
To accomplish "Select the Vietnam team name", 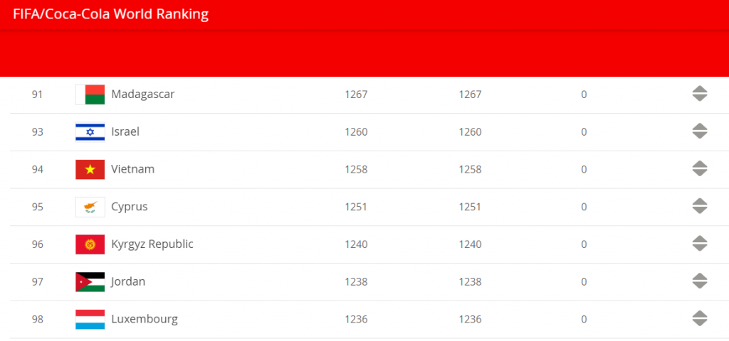I will pos(132,170).
